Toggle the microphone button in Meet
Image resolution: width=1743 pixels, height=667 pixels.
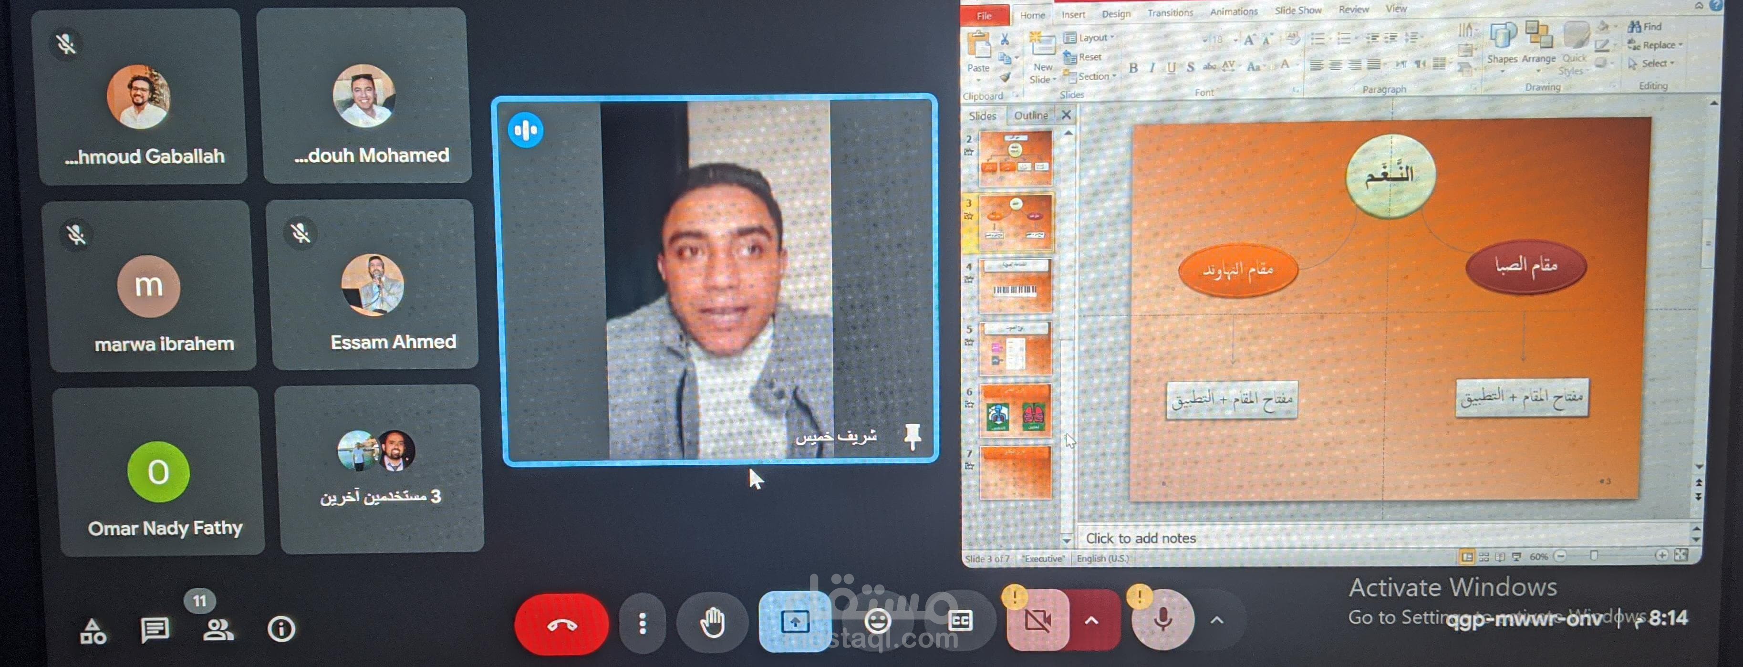click(1162, 619)
